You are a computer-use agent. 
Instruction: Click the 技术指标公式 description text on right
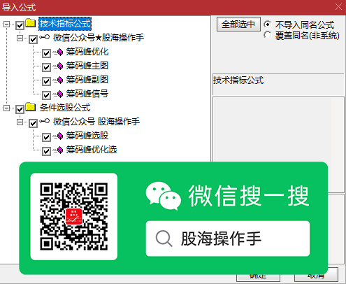(x=238, y=80)
